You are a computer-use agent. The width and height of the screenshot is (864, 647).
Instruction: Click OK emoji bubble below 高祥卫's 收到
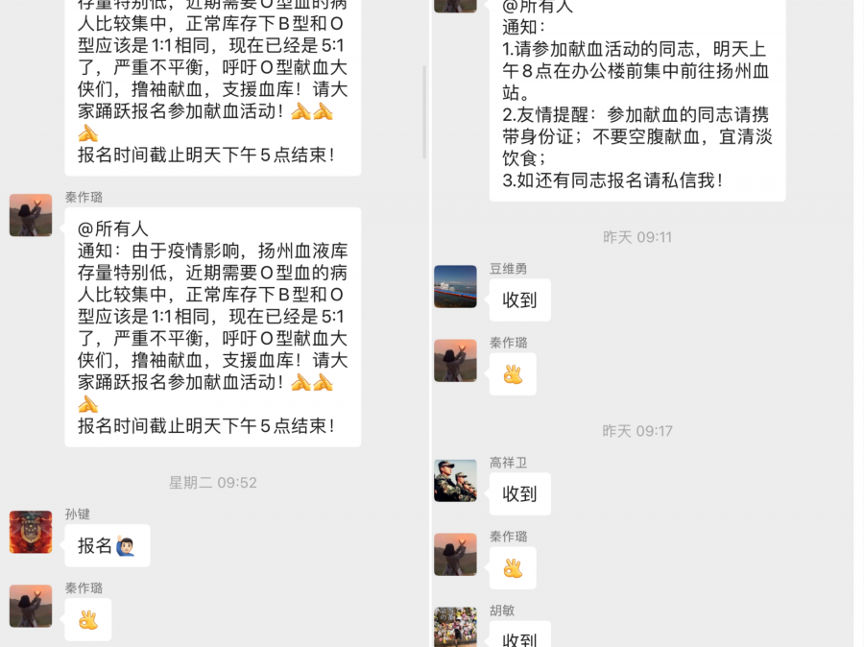pos(513,568)
